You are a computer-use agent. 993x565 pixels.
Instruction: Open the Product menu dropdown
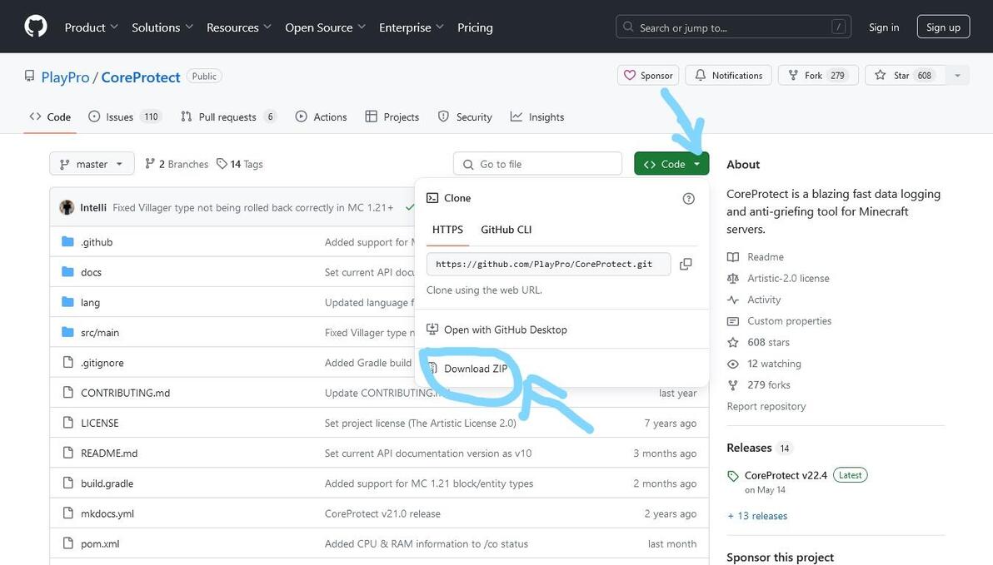point(92,27)
